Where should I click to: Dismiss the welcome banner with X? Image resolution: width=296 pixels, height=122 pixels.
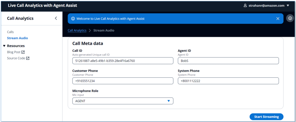[x=278, y=19]
